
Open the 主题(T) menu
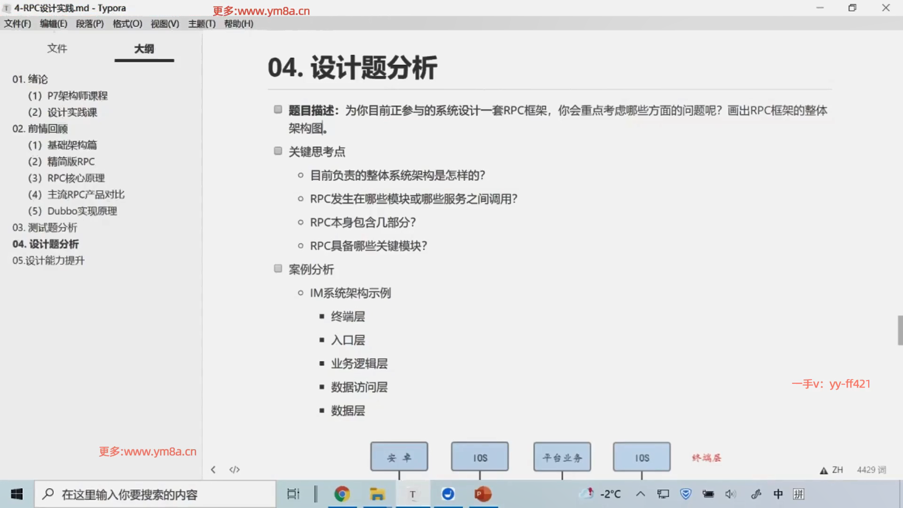tap(202, 24)
